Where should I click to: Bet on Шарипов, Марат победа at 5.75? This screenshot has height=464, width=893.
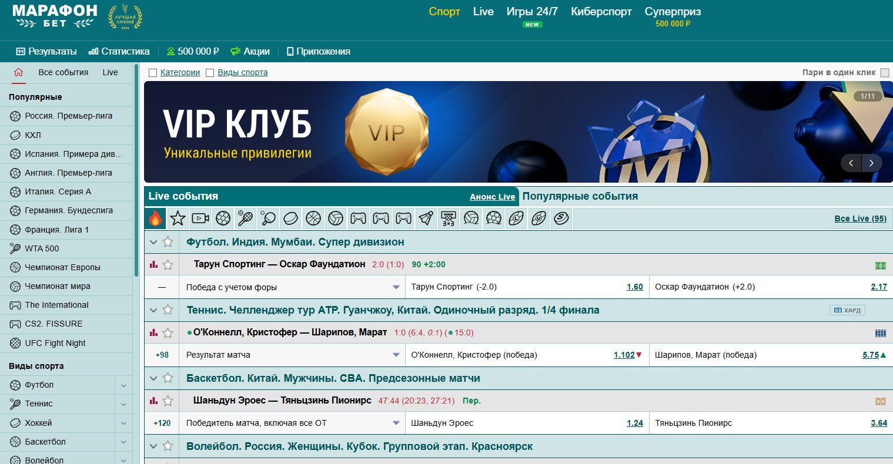871,355
